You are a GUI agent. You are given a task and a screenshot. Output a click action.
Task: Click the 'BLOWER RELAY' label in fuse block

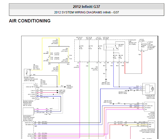click(121, 45)
